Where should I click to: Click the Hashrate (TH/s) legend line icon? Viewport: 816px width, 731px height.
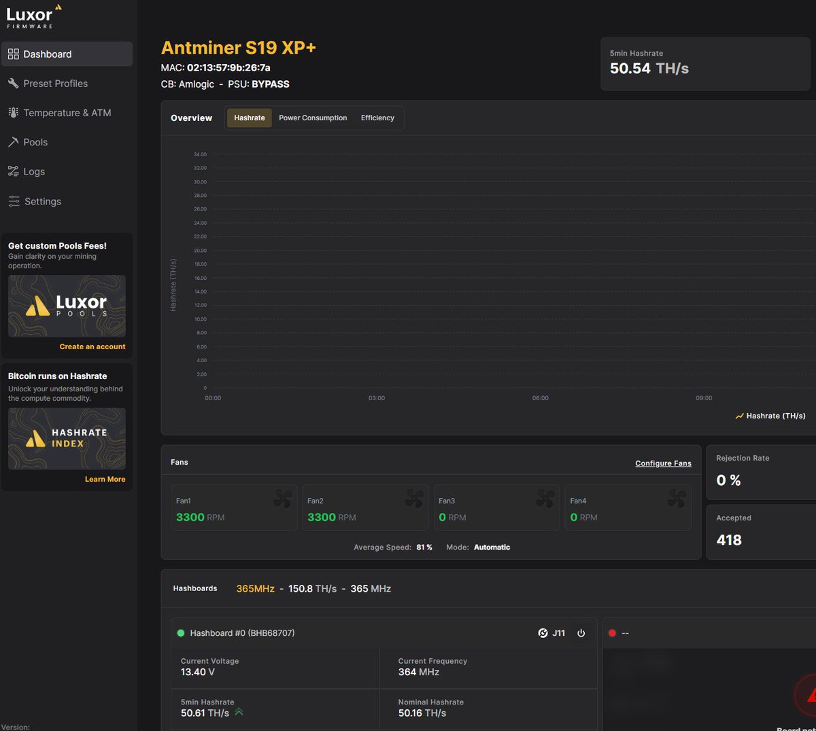(740, 416)
